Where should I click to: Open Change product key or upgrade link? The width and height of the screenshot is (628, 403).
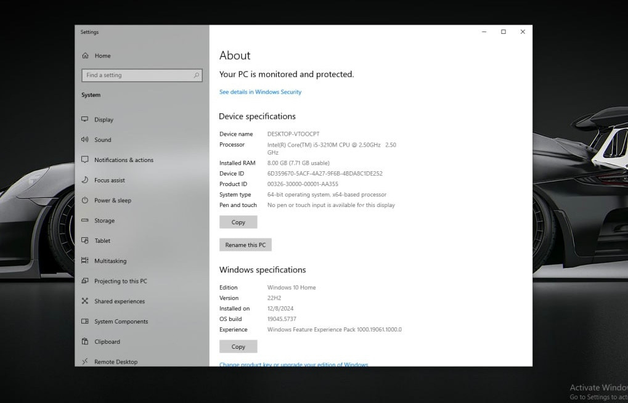[293, 364]
